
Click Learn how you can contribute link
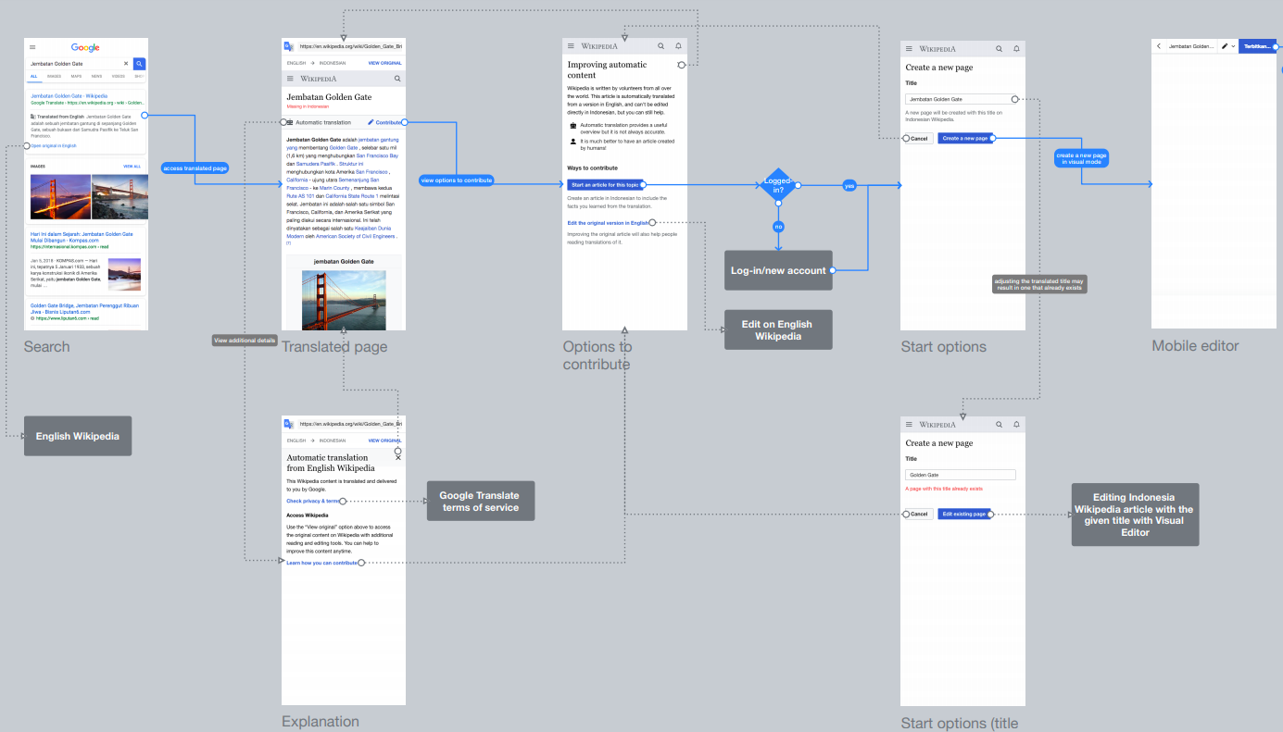[x=321, y=563]
